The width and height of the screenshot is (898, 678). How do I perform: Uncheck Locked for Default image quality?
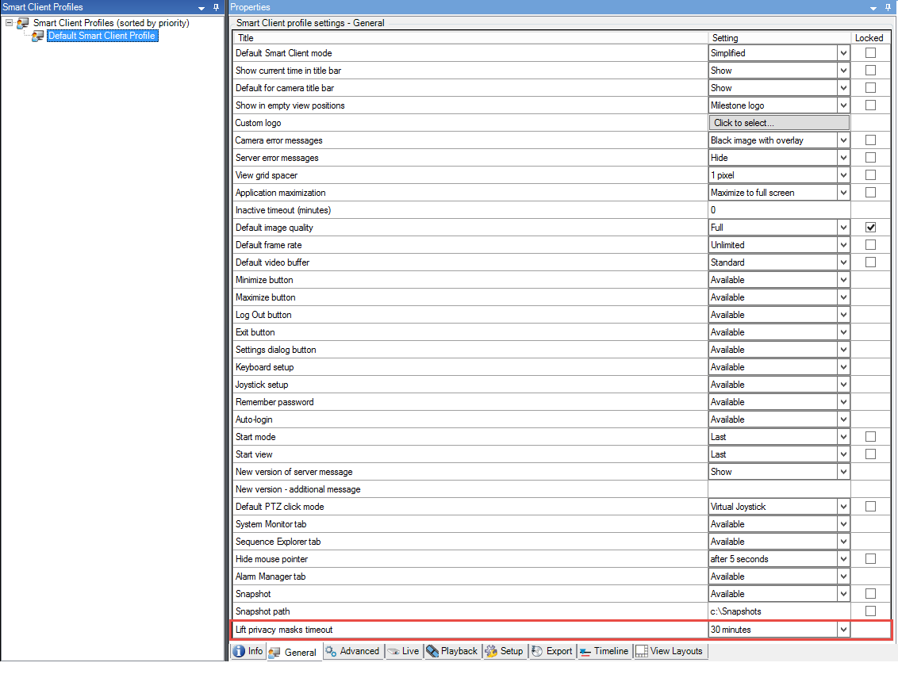point(870,228)
